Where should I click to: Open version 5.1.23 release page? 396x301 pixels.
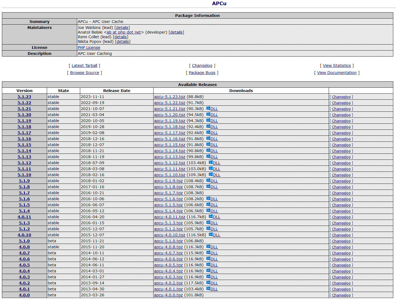[24, 97]
